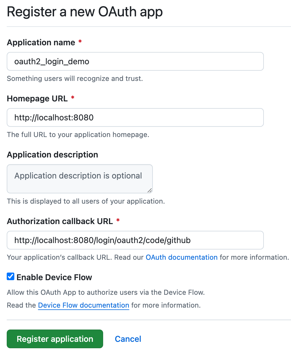Image resolution: width=291 pixels, height=357 pixels.
Task: Click Cancel to abort registration
Action: (x=128, y=339)
